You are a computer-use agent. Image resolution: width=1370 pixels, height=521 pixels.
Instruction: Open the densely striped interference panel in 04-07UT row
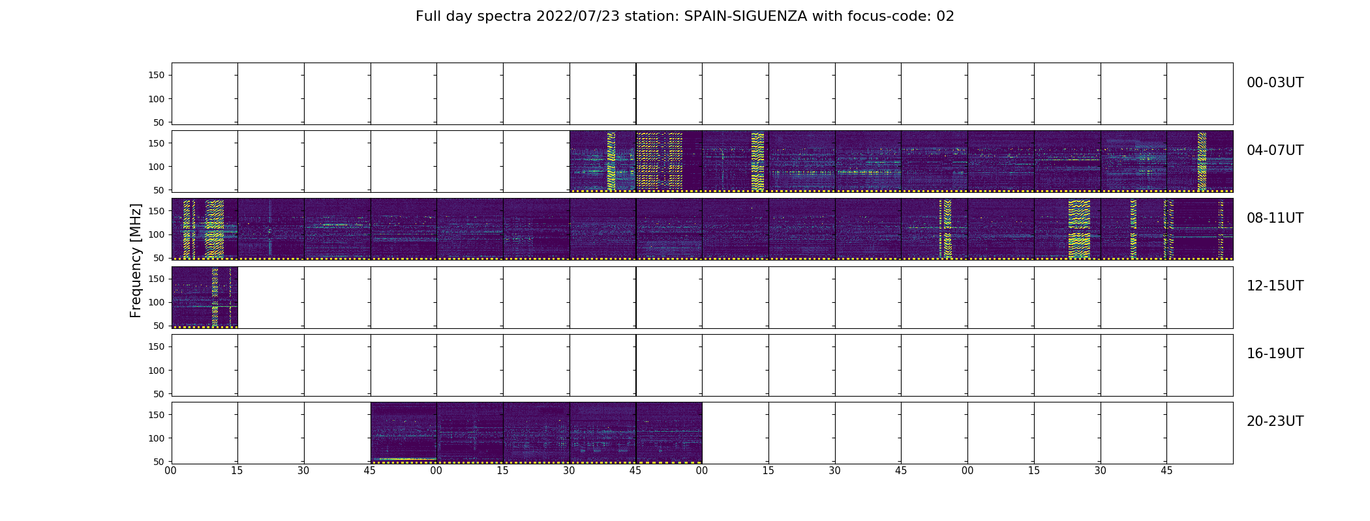click(669, 162)
